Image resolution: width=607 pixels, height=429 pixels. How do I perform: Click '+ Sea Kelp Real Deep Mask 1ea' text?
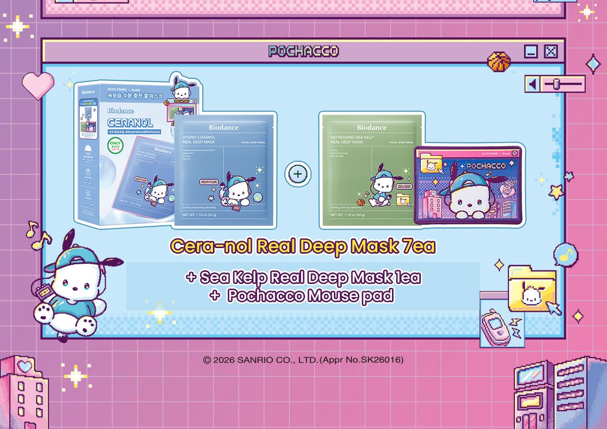[303, 277]
